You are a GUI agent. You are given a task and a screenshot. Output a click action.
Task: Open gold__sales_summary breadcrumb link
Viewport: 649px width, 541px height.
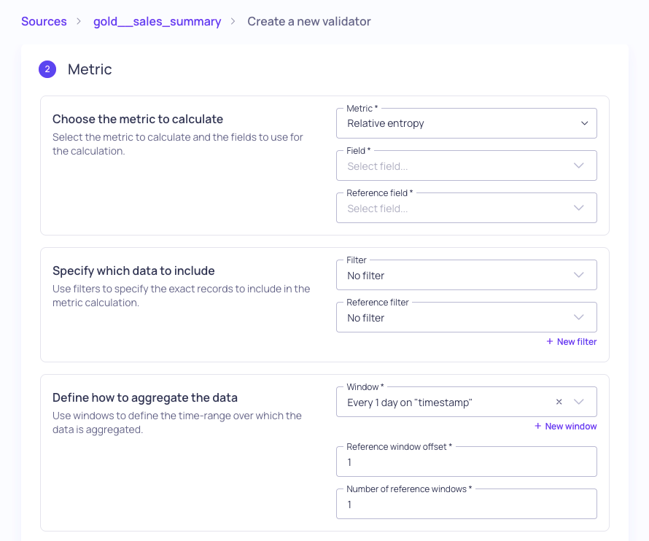[158, 22]
